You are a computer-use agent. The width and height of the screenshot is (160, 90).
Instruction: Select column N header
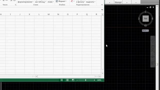(58, 14)
